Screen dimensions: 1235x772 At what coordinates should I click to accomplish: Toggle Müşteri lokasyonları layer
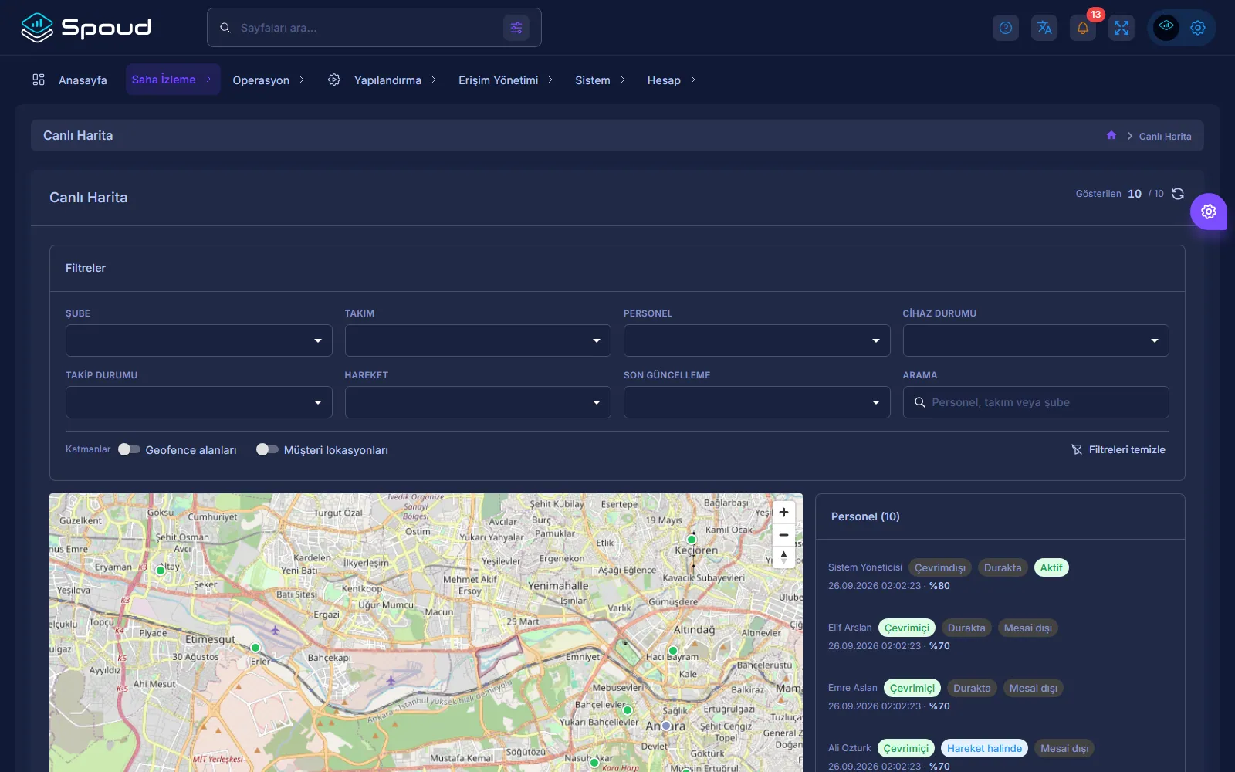click(x=267, y=449)
